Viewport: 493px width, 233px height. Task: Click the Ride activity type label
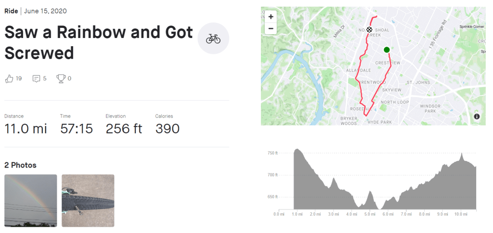pos(11,11)
